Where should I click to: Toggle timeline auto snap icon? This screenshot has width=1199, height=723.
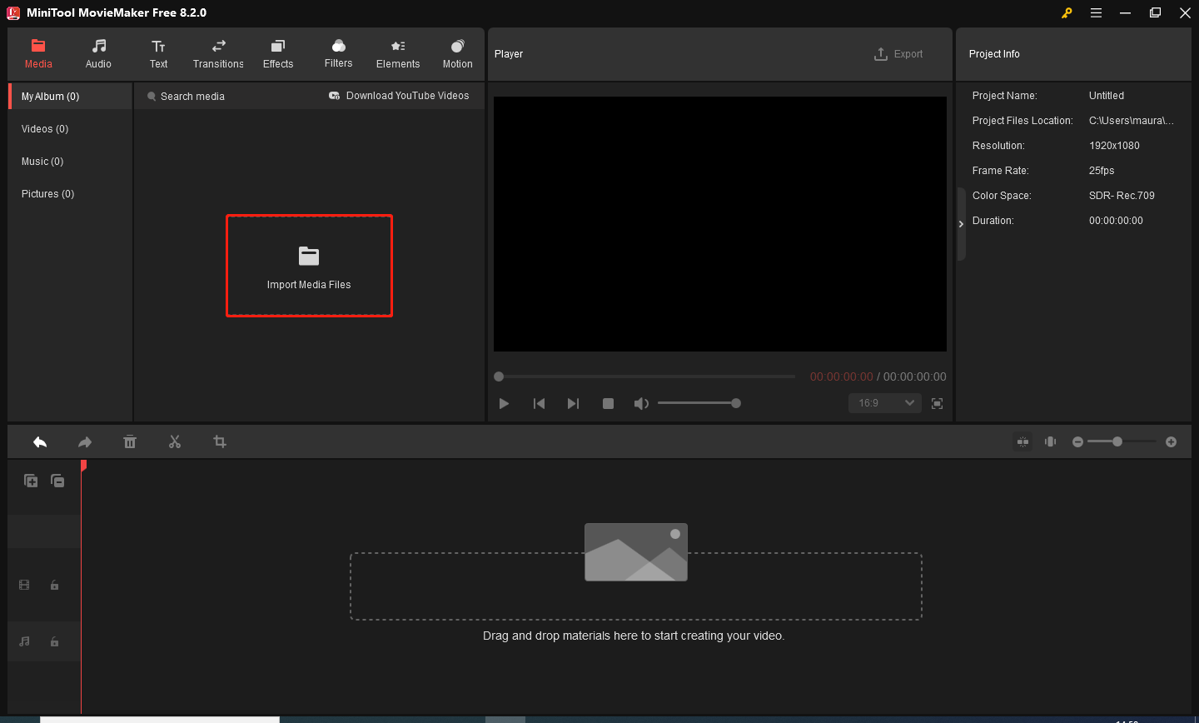tap(1023, 441)
